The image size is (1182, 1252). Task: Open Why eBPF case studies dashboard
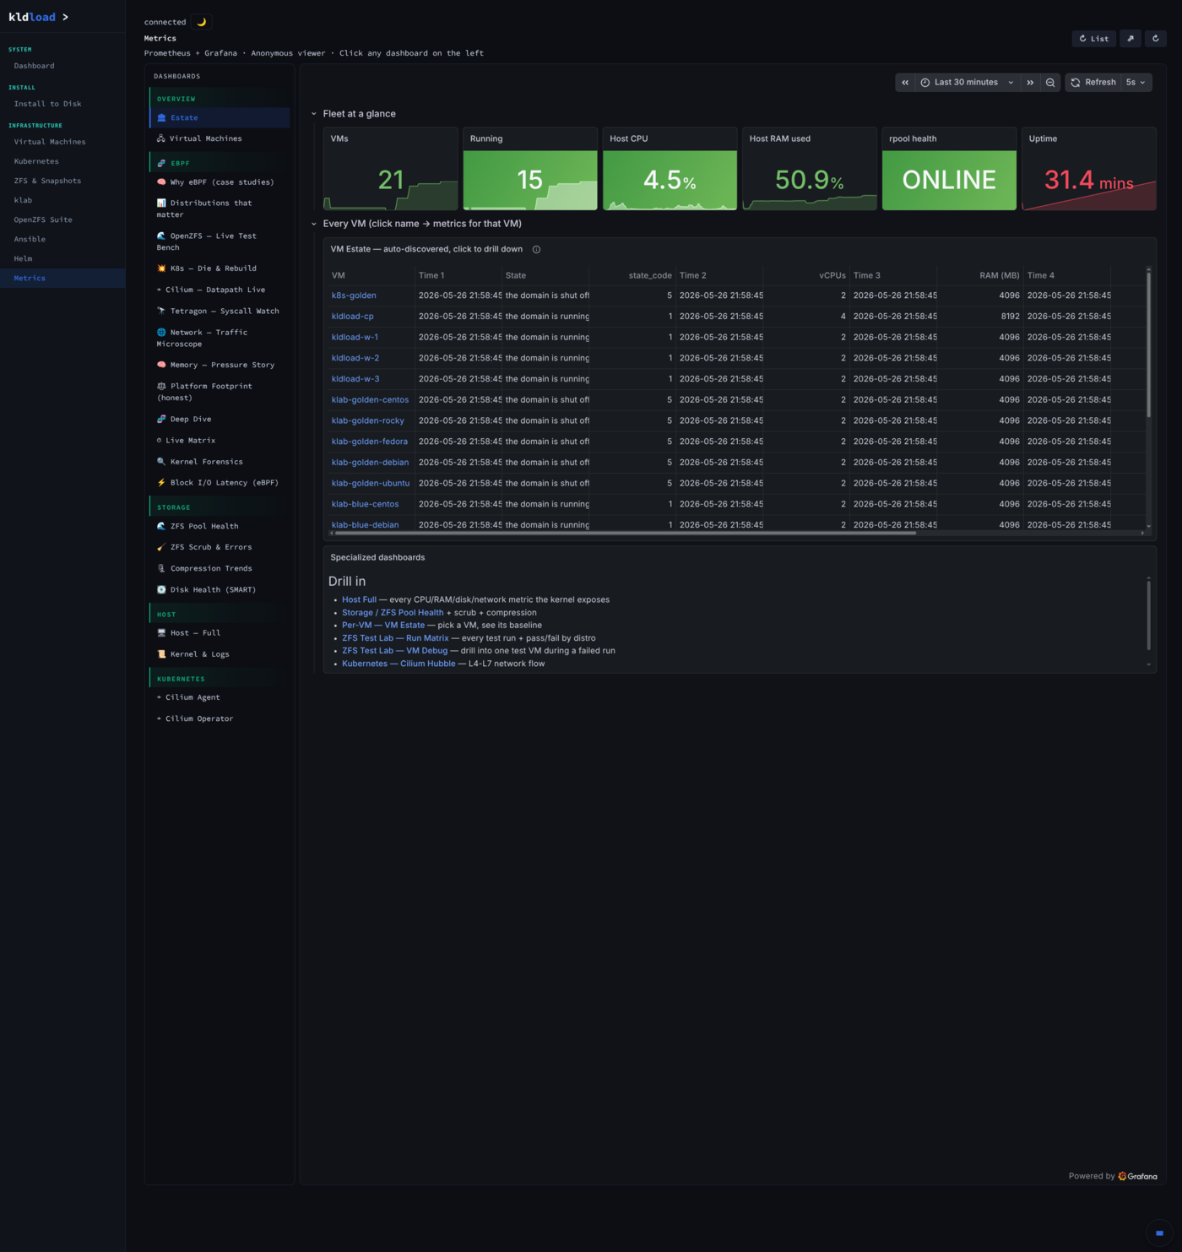point(220,182)
